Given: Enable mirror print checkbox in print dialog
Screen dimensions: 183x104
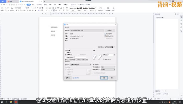Looking at the screenshot, I should [105, 34].
